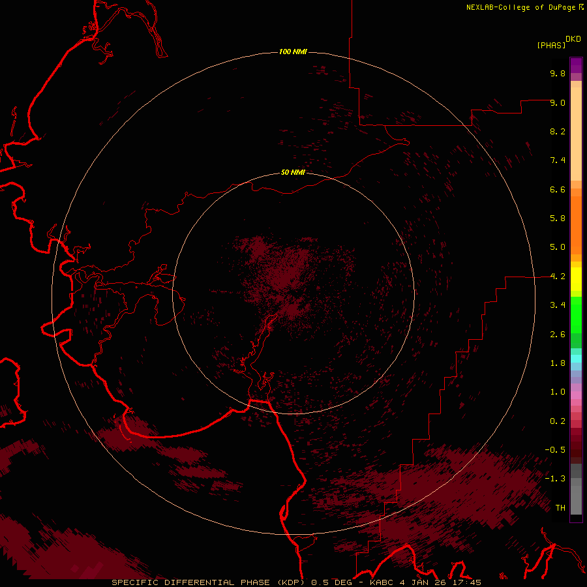Image resolution: width=587 pixels, height=587 pixels.
Task: Pick the cyan color bar segment
Action: point(576,359)
